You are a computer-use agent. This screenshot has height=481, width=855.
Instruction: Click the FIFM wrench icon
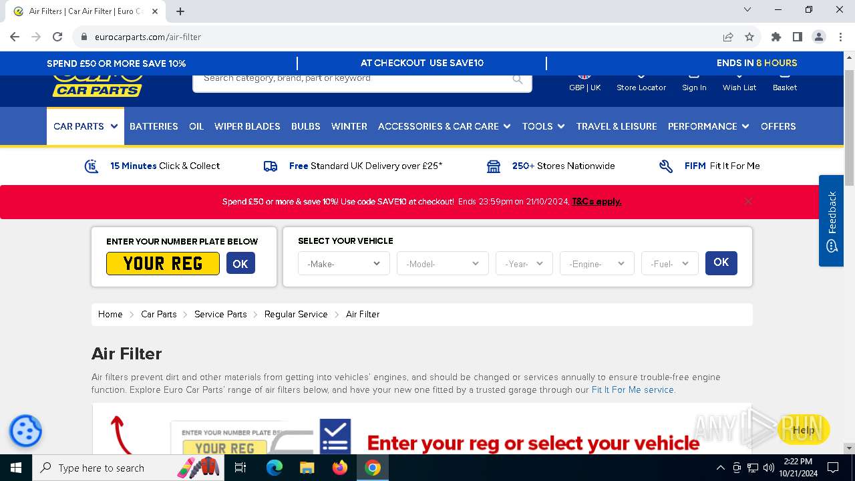[666, 166]
